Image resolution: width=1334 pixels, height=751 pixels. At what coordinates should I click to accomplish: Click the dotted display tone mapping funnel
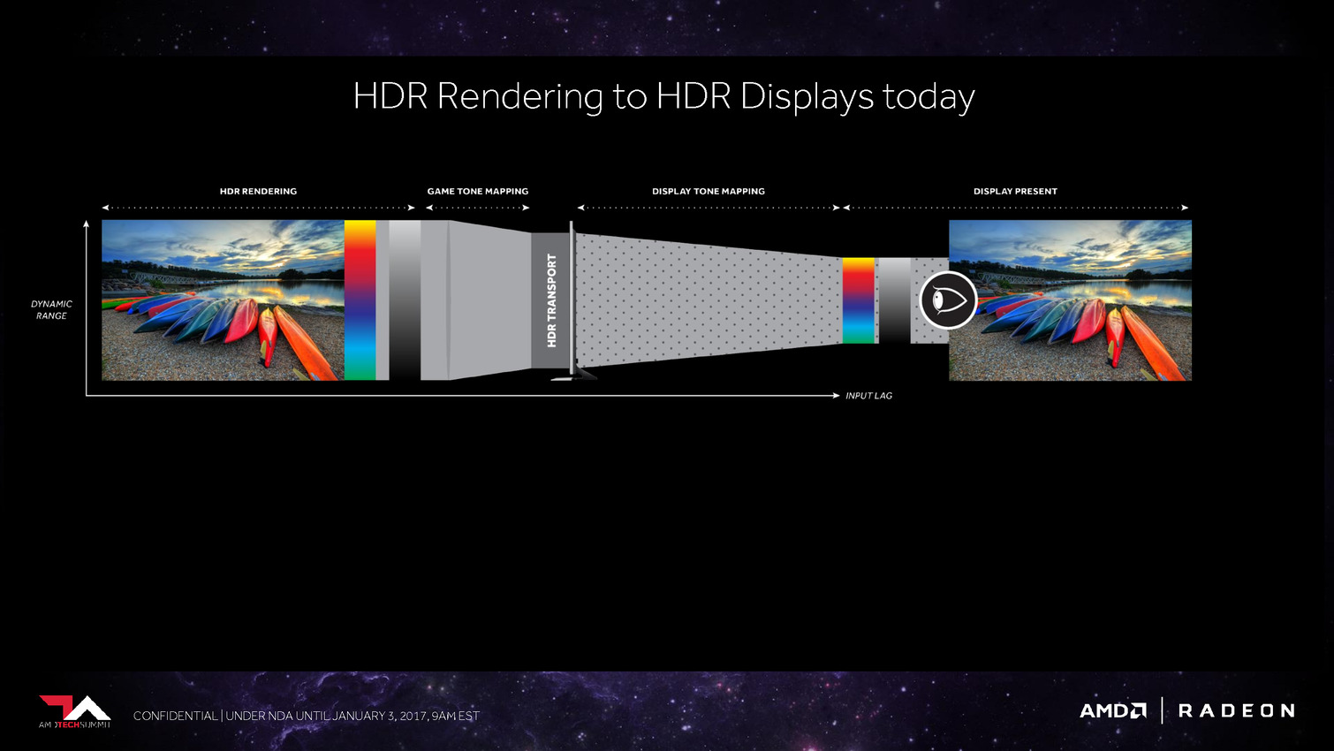click(707, 300)
